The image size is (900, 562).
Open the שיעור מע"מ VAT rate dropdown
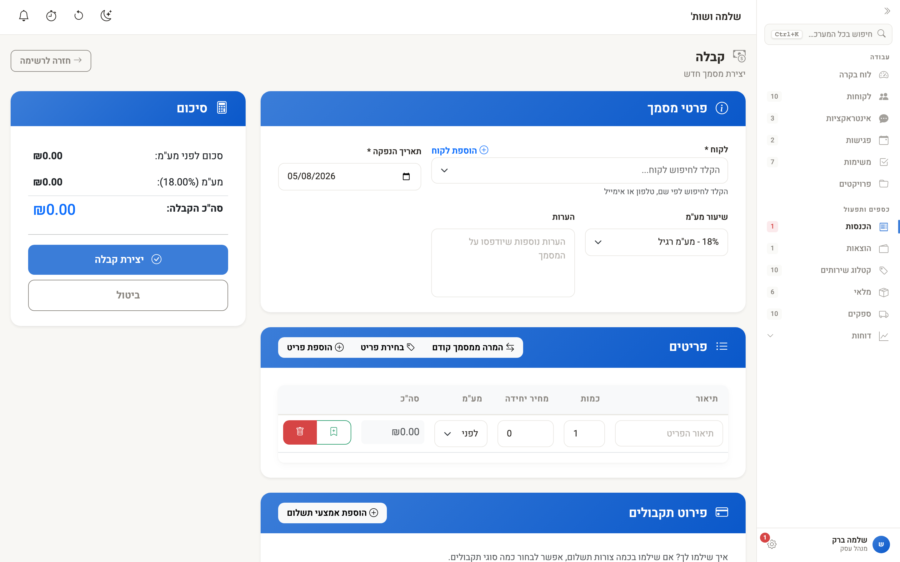coord(656,242)
